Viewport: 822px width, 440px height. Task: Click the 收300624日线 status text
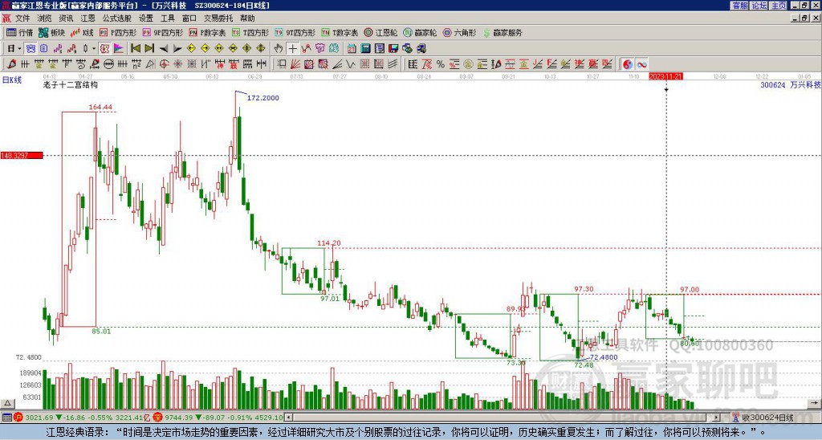tap(768, 418)
